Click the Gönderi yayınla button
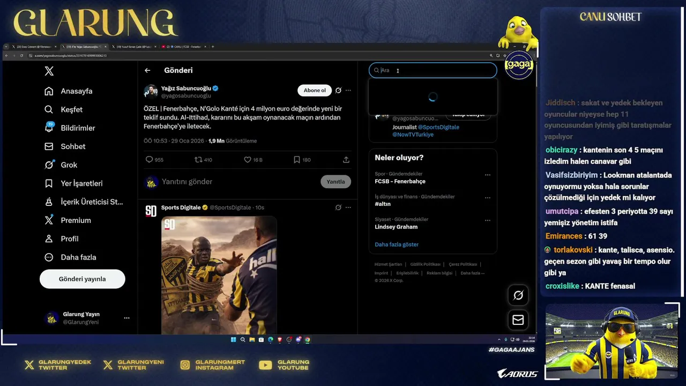686x386 pixels. [82, 279]
